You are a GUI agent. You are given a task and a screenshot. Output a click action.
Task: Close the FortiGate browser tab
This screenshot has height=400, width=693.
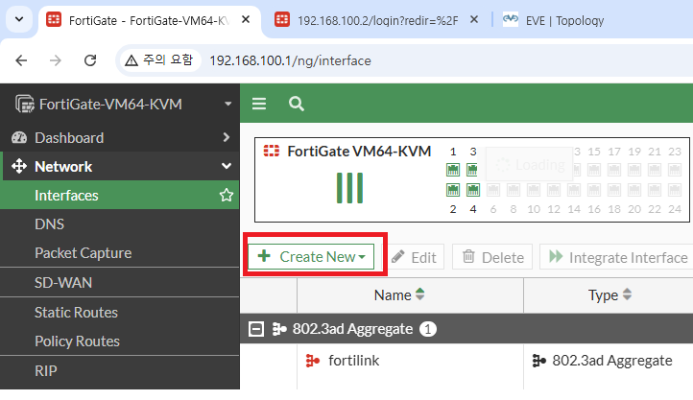[x=246, y=19]
